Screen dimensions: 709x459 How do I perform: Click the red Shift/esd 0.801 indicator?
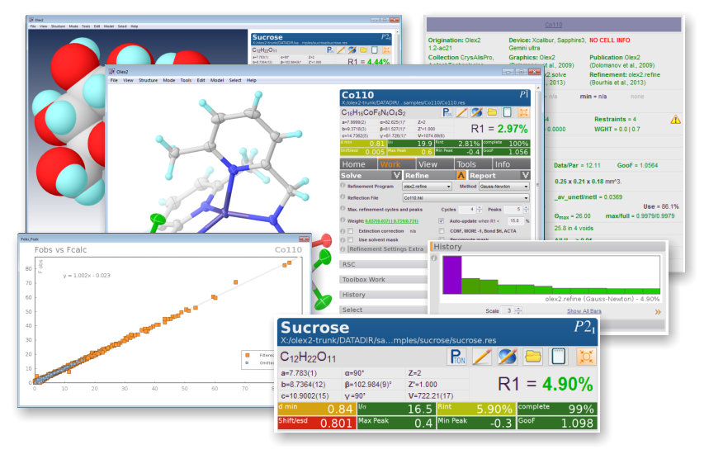pos(315,423)
